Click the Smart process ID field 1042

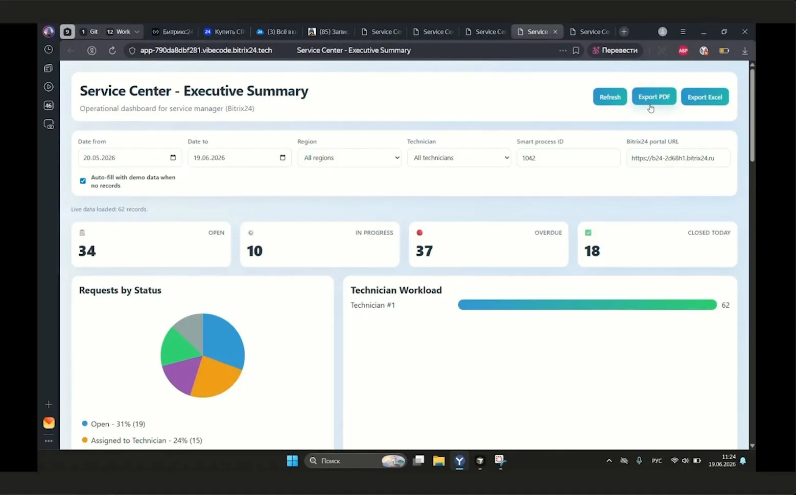568,158
